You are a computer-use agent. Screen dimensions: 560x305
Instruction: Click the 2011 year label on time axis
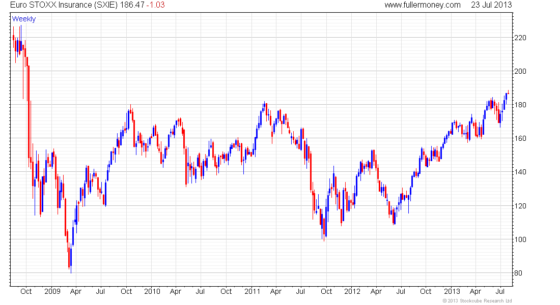click(253, 291)
